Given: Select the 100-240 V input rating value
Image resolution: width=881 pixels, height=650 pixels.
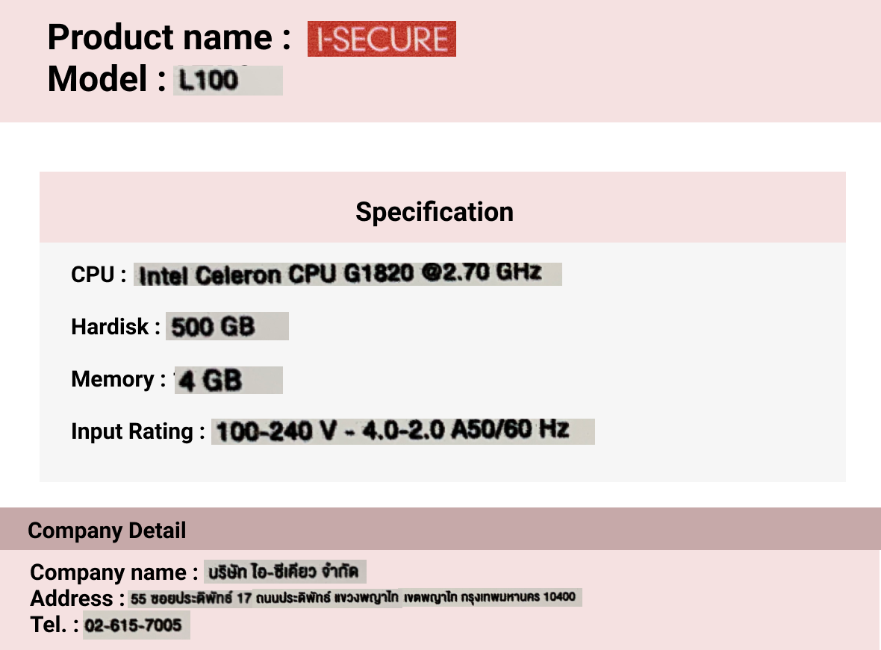Looking at the screenshot, I should click(x=402, y=431).
